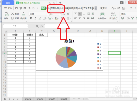Toggle Underline formatting
Viewport: 137px width, 101px height.
click(39, 18)
